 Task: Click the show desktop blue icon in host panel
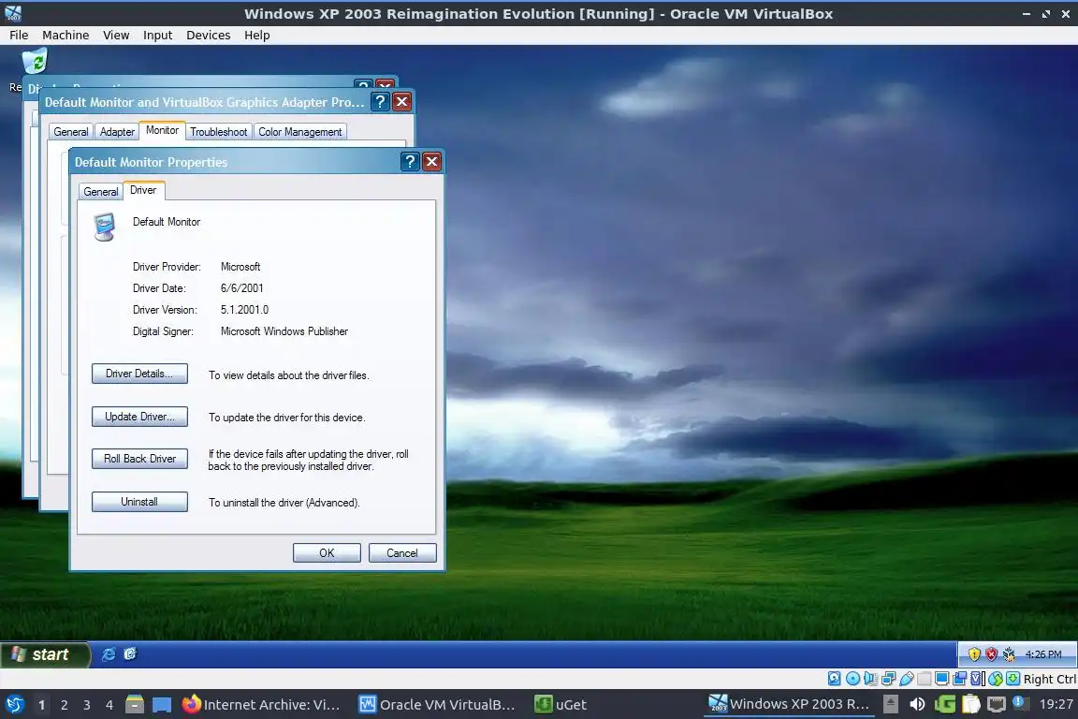(162, 705)
